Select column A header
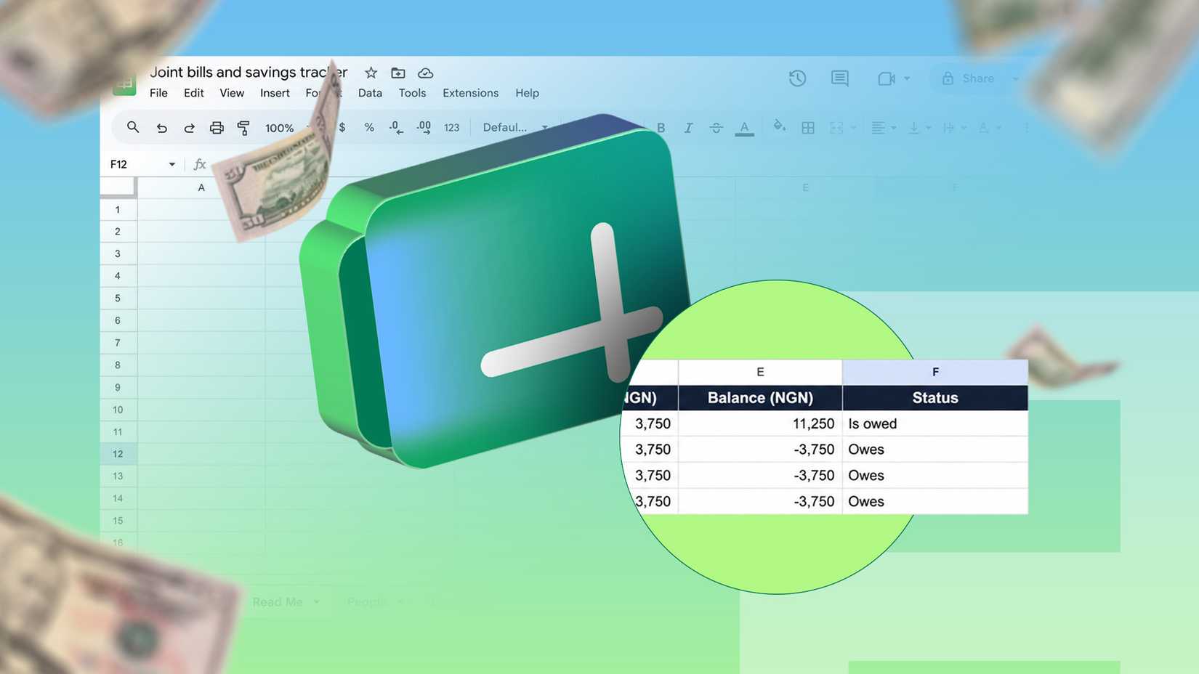 coord(201,187)
